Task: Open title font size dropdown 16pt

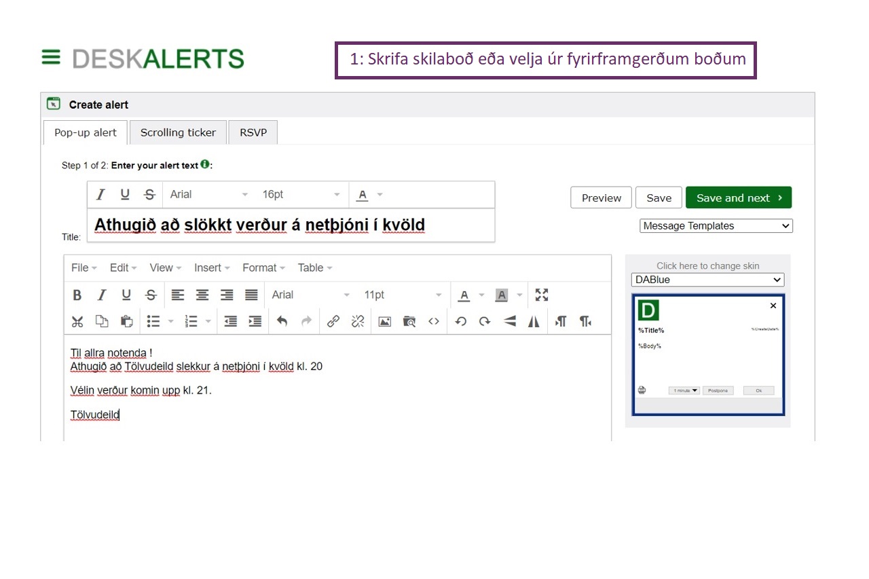Action: coord(301,195)
